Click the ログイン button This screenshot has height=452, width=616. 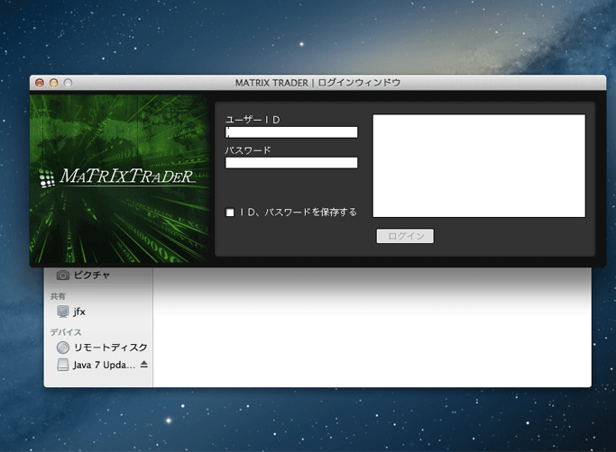(x=405, y=236)
